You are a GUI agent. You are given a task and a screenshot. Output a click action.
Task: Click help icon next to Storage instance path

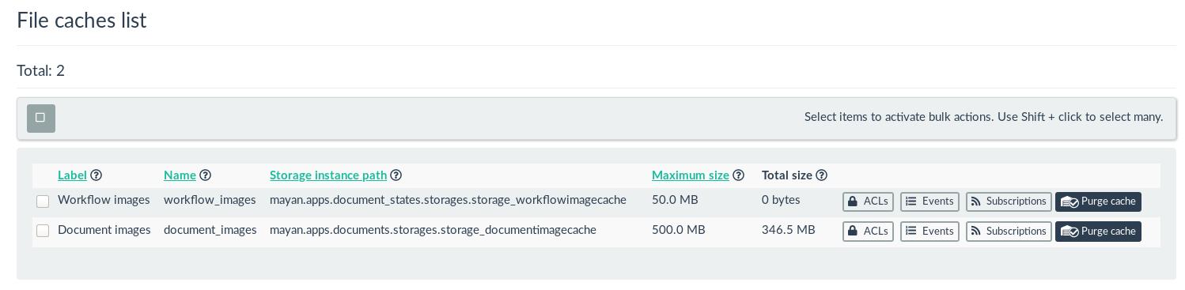point(396,175)
